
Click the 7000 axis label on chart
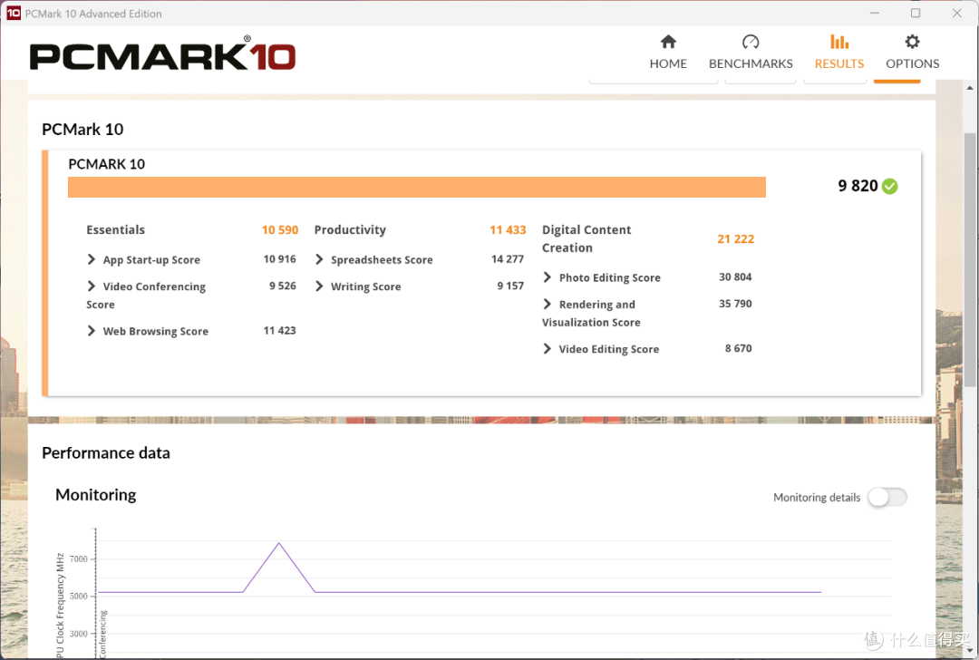click(x=79, y=558)
